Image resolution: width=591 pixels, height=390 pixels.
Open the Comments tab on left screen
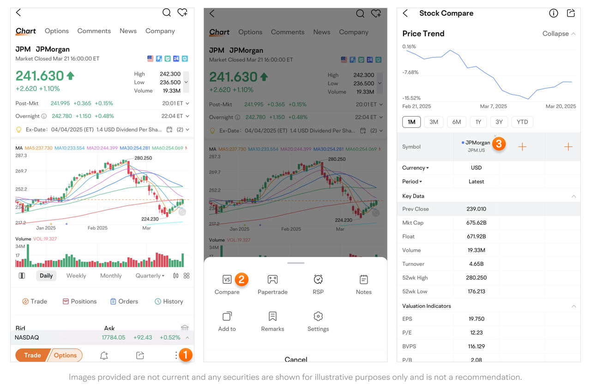pos(94,31)
